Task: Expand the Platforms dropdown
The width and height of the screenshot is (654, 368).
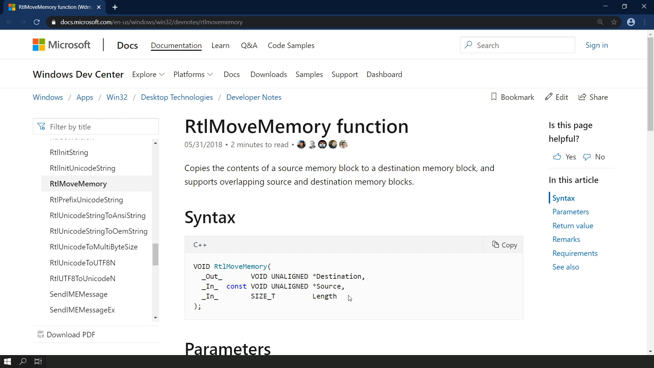Action: coord(193,74)
